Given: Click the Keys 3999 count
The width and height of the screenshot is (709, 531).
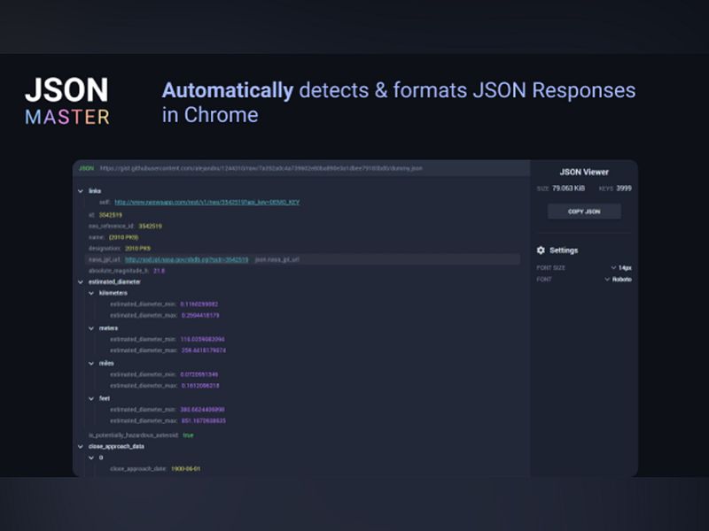Looking at the screenshot, I should pyautogui.click(x=615, y=189).
